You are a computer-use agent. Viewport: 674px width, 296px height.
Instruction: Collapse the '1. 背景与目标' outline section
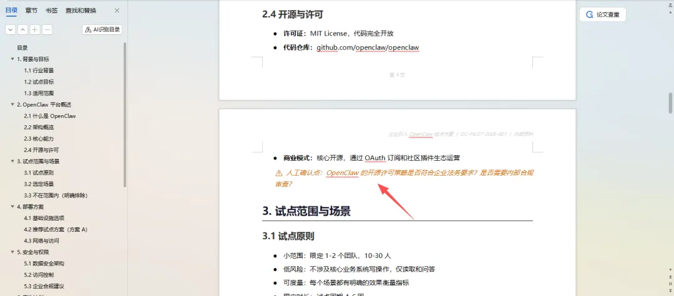[x=12, y=59]
